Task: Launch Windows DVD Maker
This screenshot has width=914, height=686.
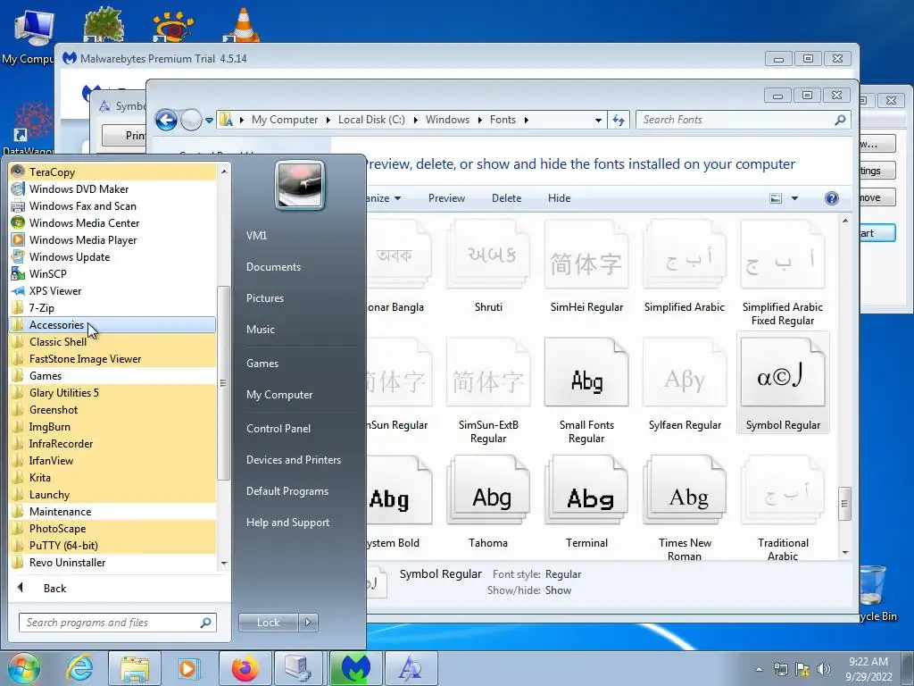Action: coord(112,189)
